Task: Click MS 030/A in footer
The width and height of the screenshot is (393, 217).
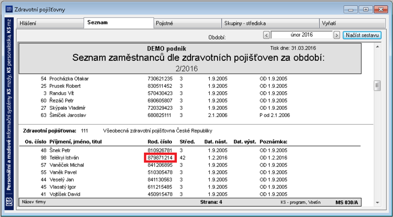Action: coord(347,202)
